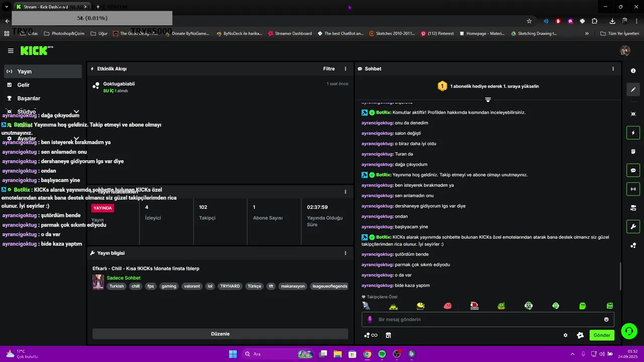644x362 pixels.
Task: Open the Windows Start menu
Action: tap(233, 354)
